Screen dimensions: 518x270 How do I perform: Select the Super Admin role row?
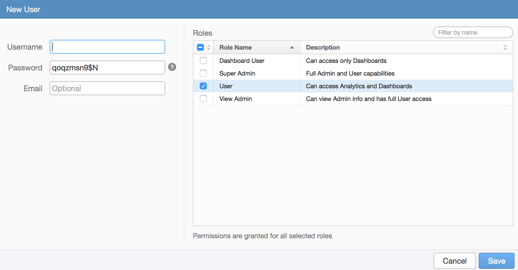(237, 73)
